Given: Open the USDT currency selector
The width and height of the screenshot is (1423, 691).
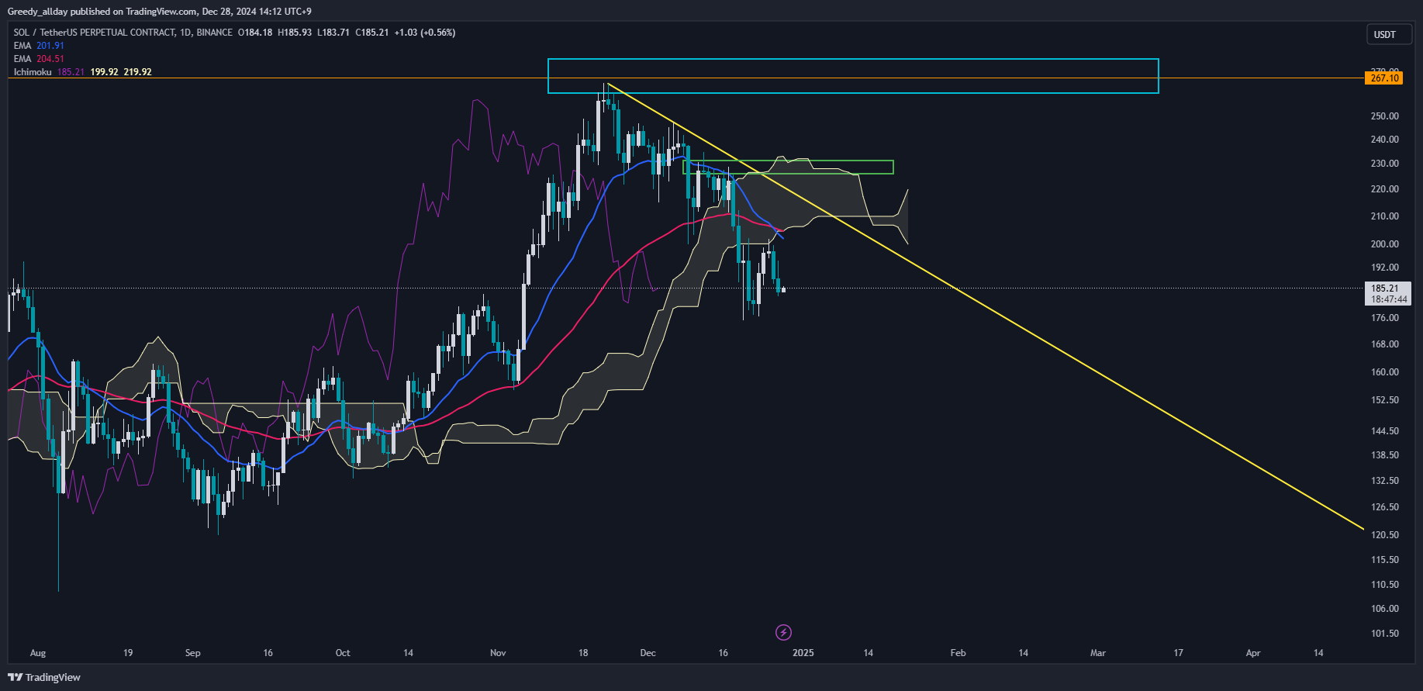Looking at the screenshot, I should [x=1389, y=34].
